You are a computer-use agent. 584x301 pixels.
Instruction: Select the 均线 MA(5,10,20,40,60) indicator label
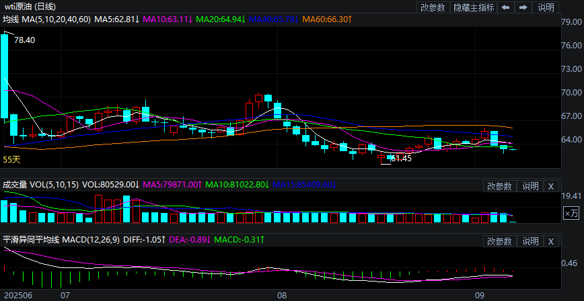click(46, 19)
